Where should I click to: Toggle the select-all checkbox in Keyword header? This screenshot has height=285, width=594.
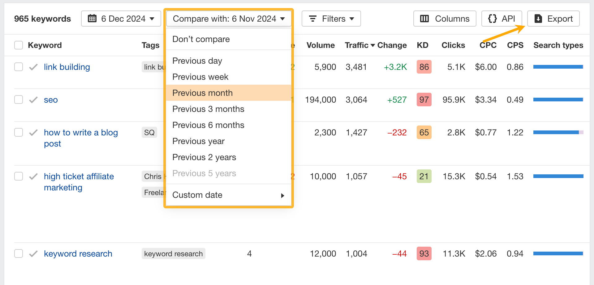click(19, 45)
